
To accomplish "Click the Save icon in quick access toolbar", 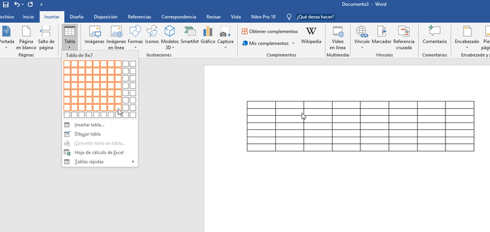I will [6, 5].
